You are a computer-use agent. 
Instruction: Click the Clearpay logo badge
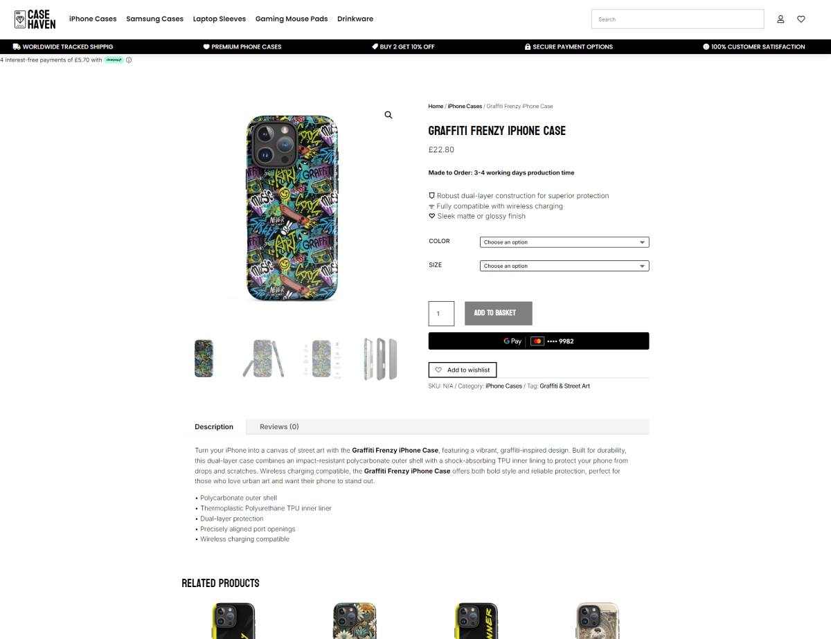point(114,60)
